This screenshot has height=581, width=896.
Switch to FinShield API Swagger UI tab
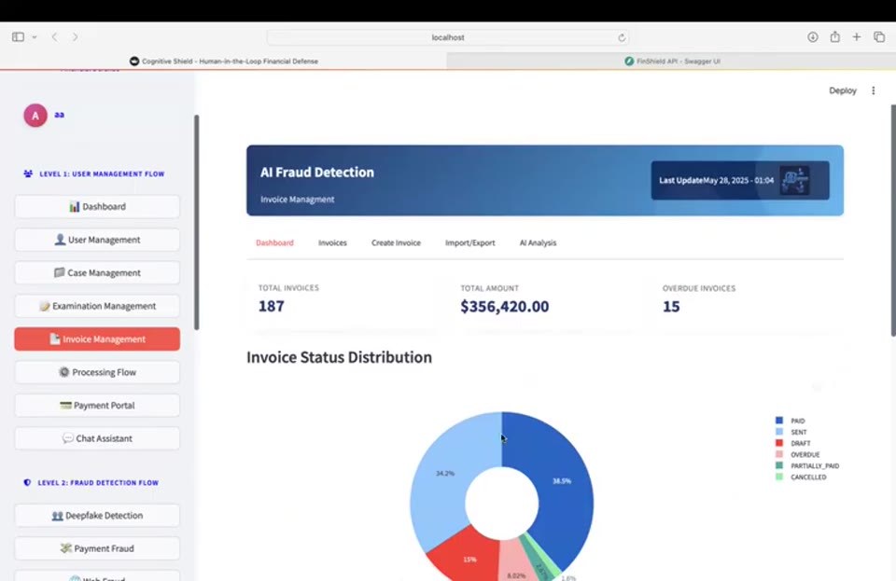[x=671, y=61]
